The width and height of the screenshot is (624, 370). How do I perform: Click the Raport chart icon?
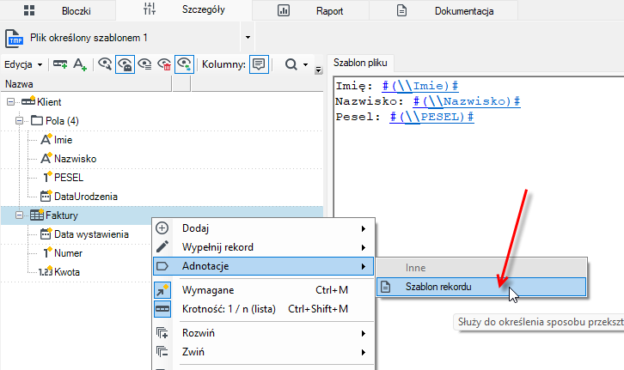[x=284, y=10]
